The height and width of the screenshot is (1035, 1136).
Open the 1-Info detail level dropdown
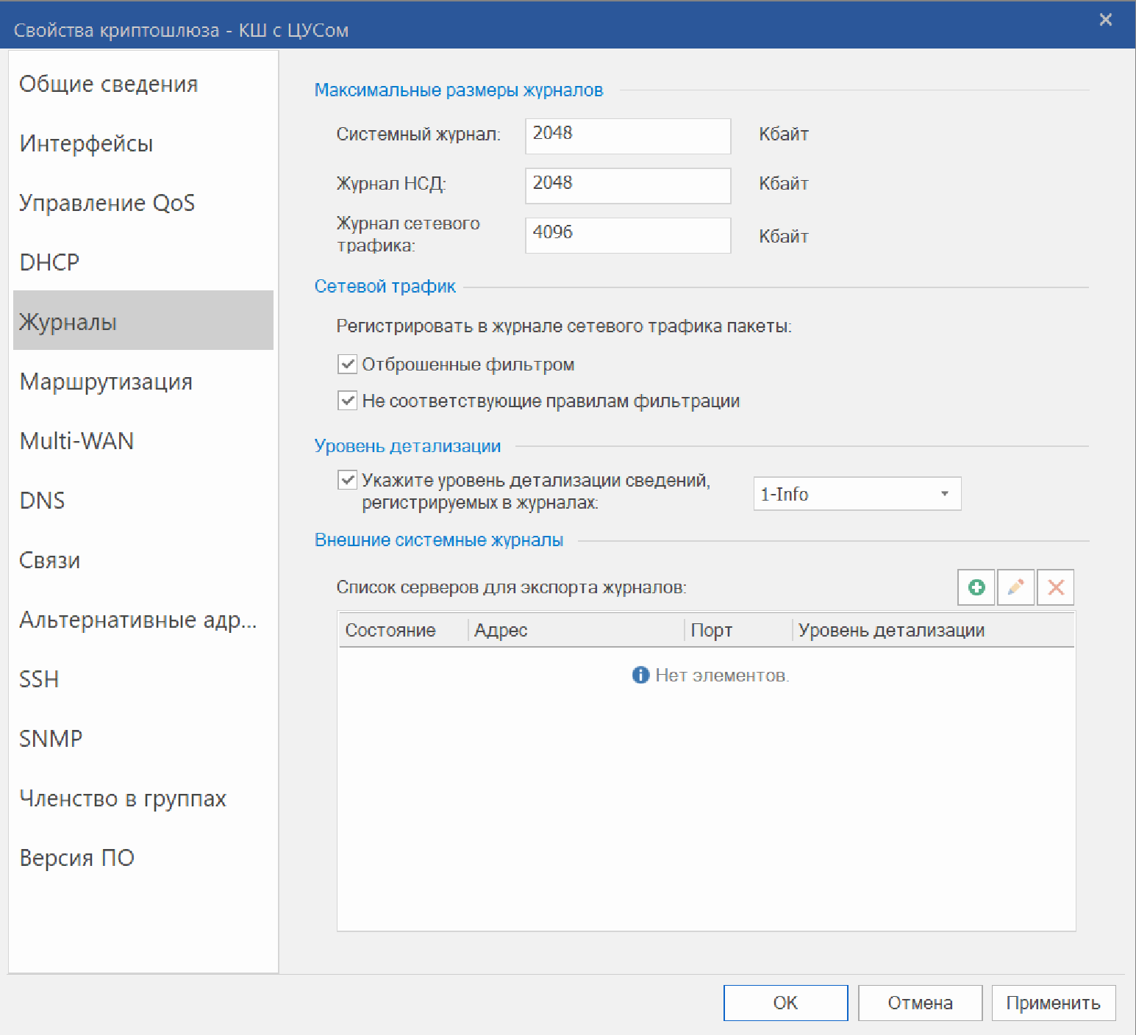(x=857, y=494)
